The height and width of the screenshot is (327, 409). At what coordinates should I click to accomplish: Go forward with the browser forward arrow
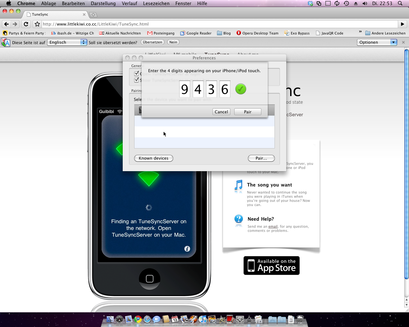(15, 24)
